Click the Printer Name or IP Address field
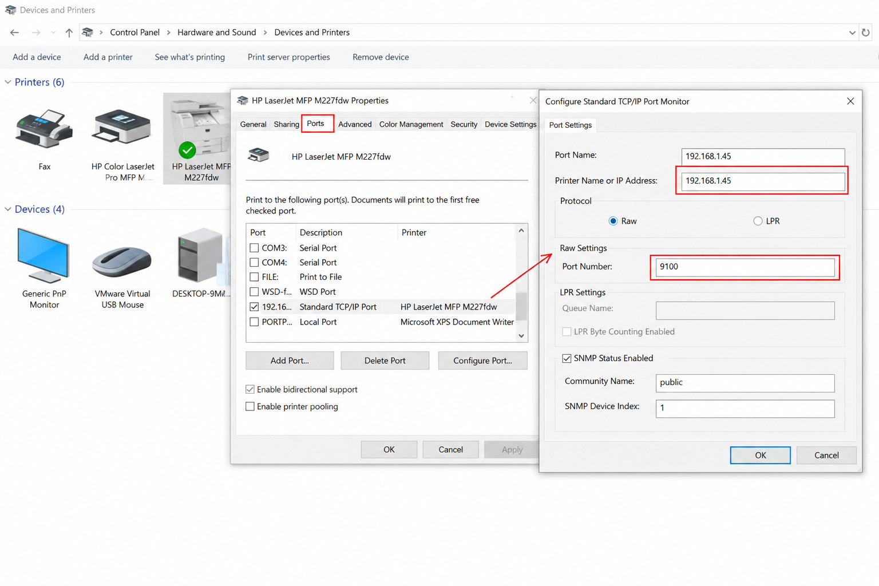The height and width of the screenshot is (586, 879). (x=763, y=181)
